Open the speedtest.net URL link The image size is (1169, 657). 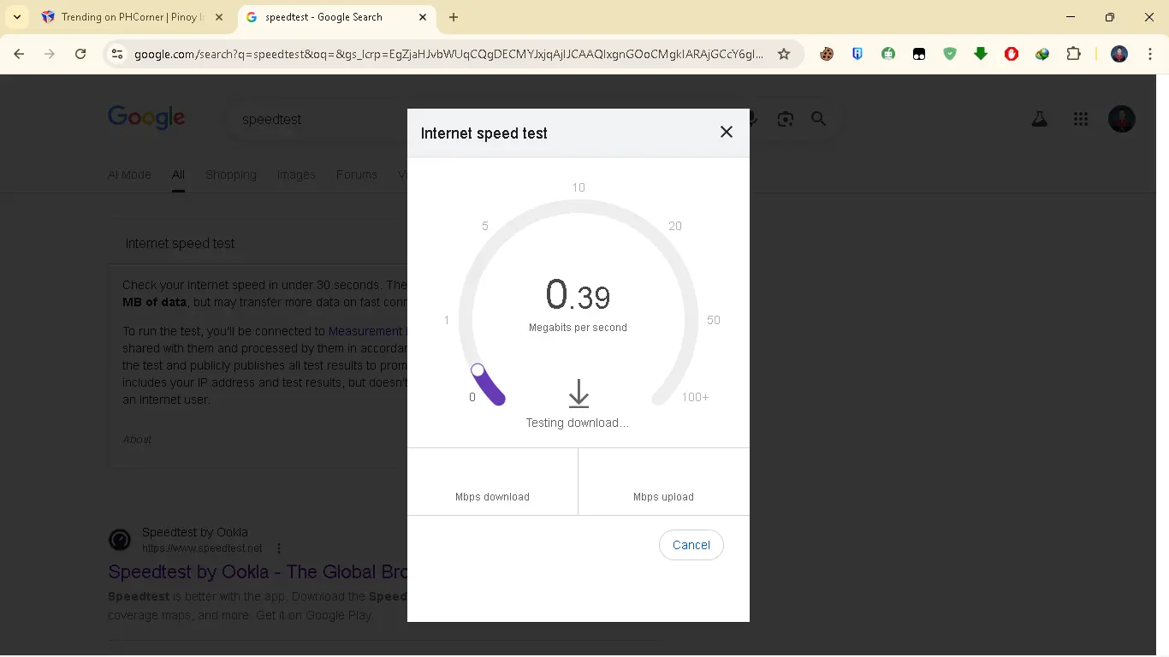tap(202, 548)
